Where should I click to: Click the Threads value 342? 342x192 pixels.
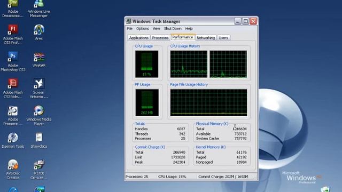(182, 134)
